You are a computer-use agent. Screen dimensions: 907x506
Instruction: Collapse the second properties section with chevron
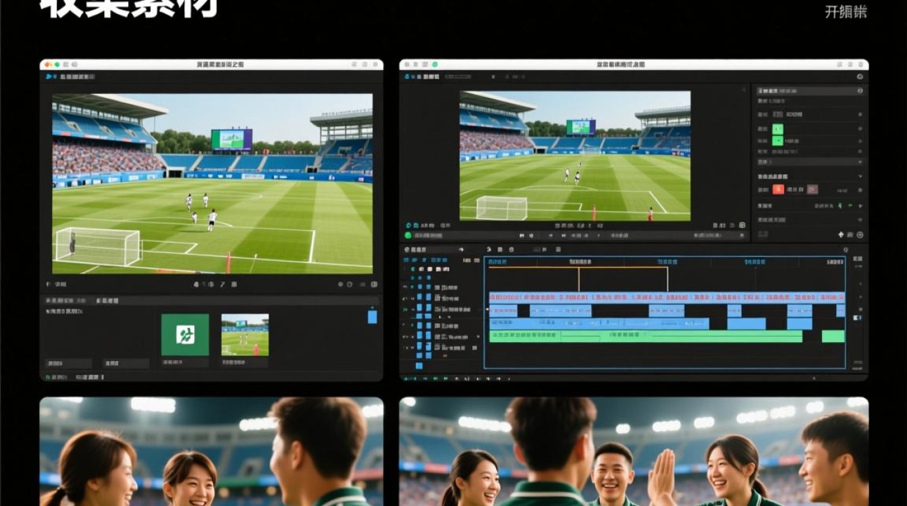point(859,176)
